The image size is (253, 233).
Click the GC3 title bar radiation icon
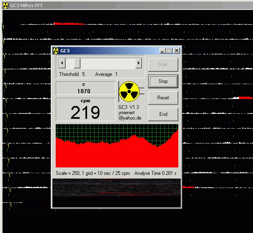(x=56, y=51)
